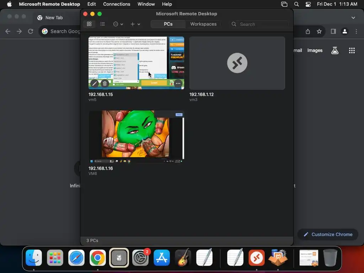Open GarageBand from the Dock
The height and width of the screenshot is (273, 364).
point(183,258)
